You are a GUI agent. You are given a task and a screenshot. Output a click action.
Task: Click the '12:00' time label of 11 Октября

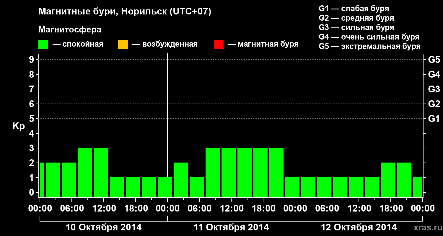tap(231, 208)
